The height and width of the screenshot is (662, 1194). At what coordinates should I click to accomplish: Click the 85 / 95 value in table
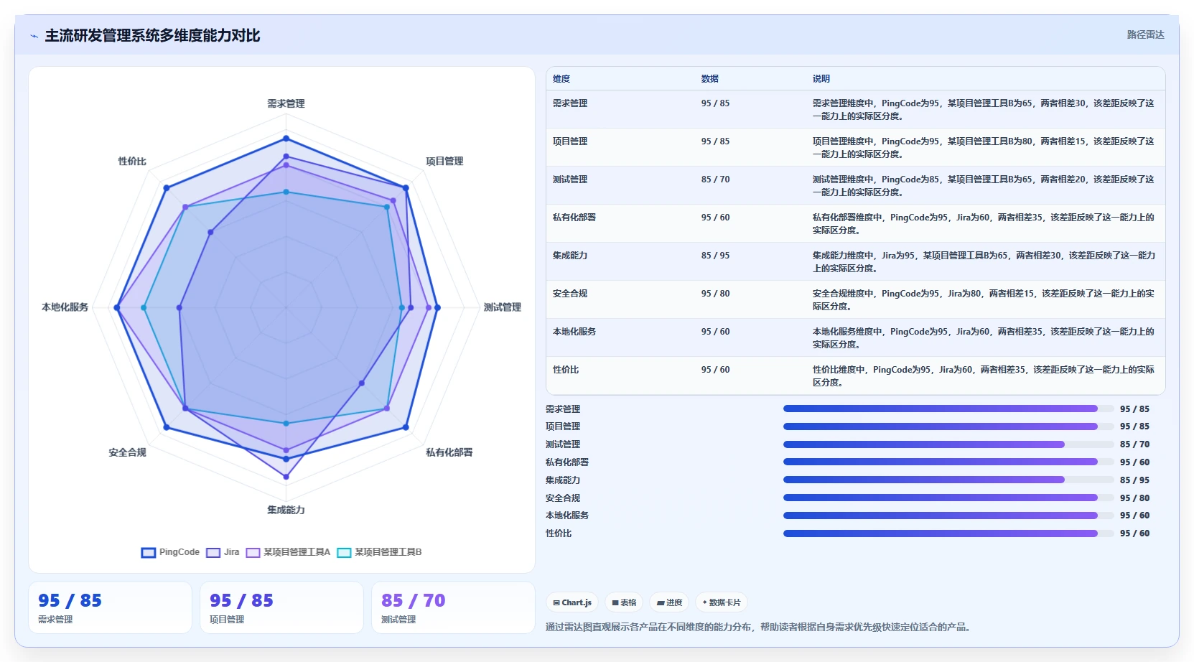(716, 256)
